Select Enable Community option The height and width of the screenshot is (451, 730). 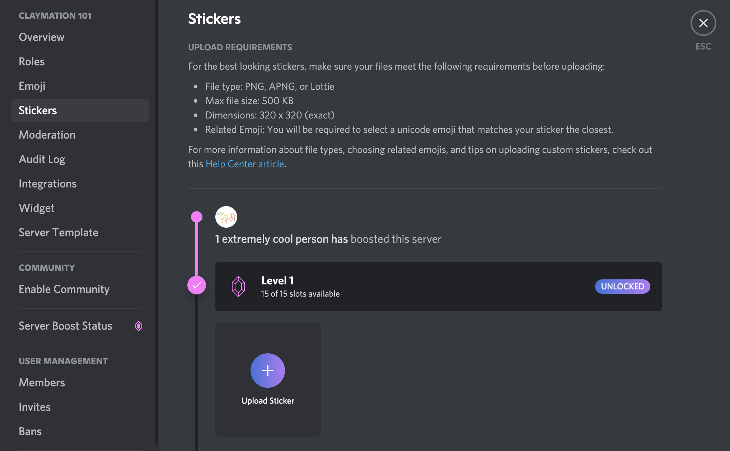point(64,289)
